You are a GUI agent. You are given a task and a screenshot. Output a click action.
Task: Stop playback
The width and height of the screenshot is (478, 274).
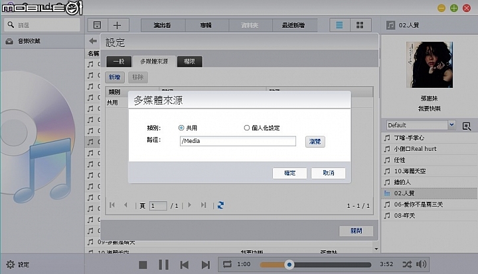pyautogui.click(x=143, y=265)
